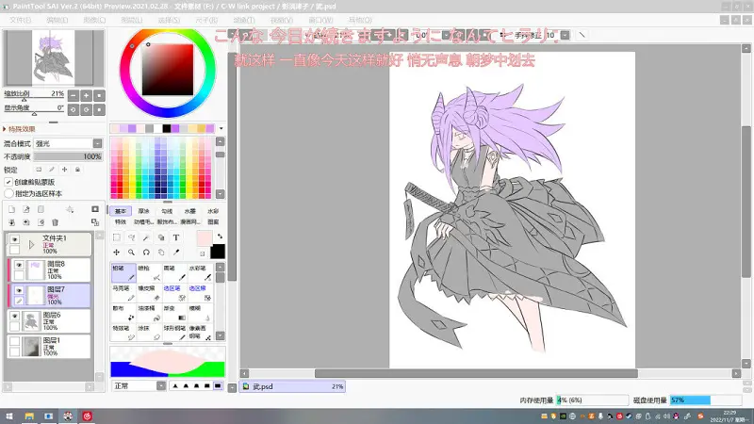Select the move tool with four arrows

point(116,252)
